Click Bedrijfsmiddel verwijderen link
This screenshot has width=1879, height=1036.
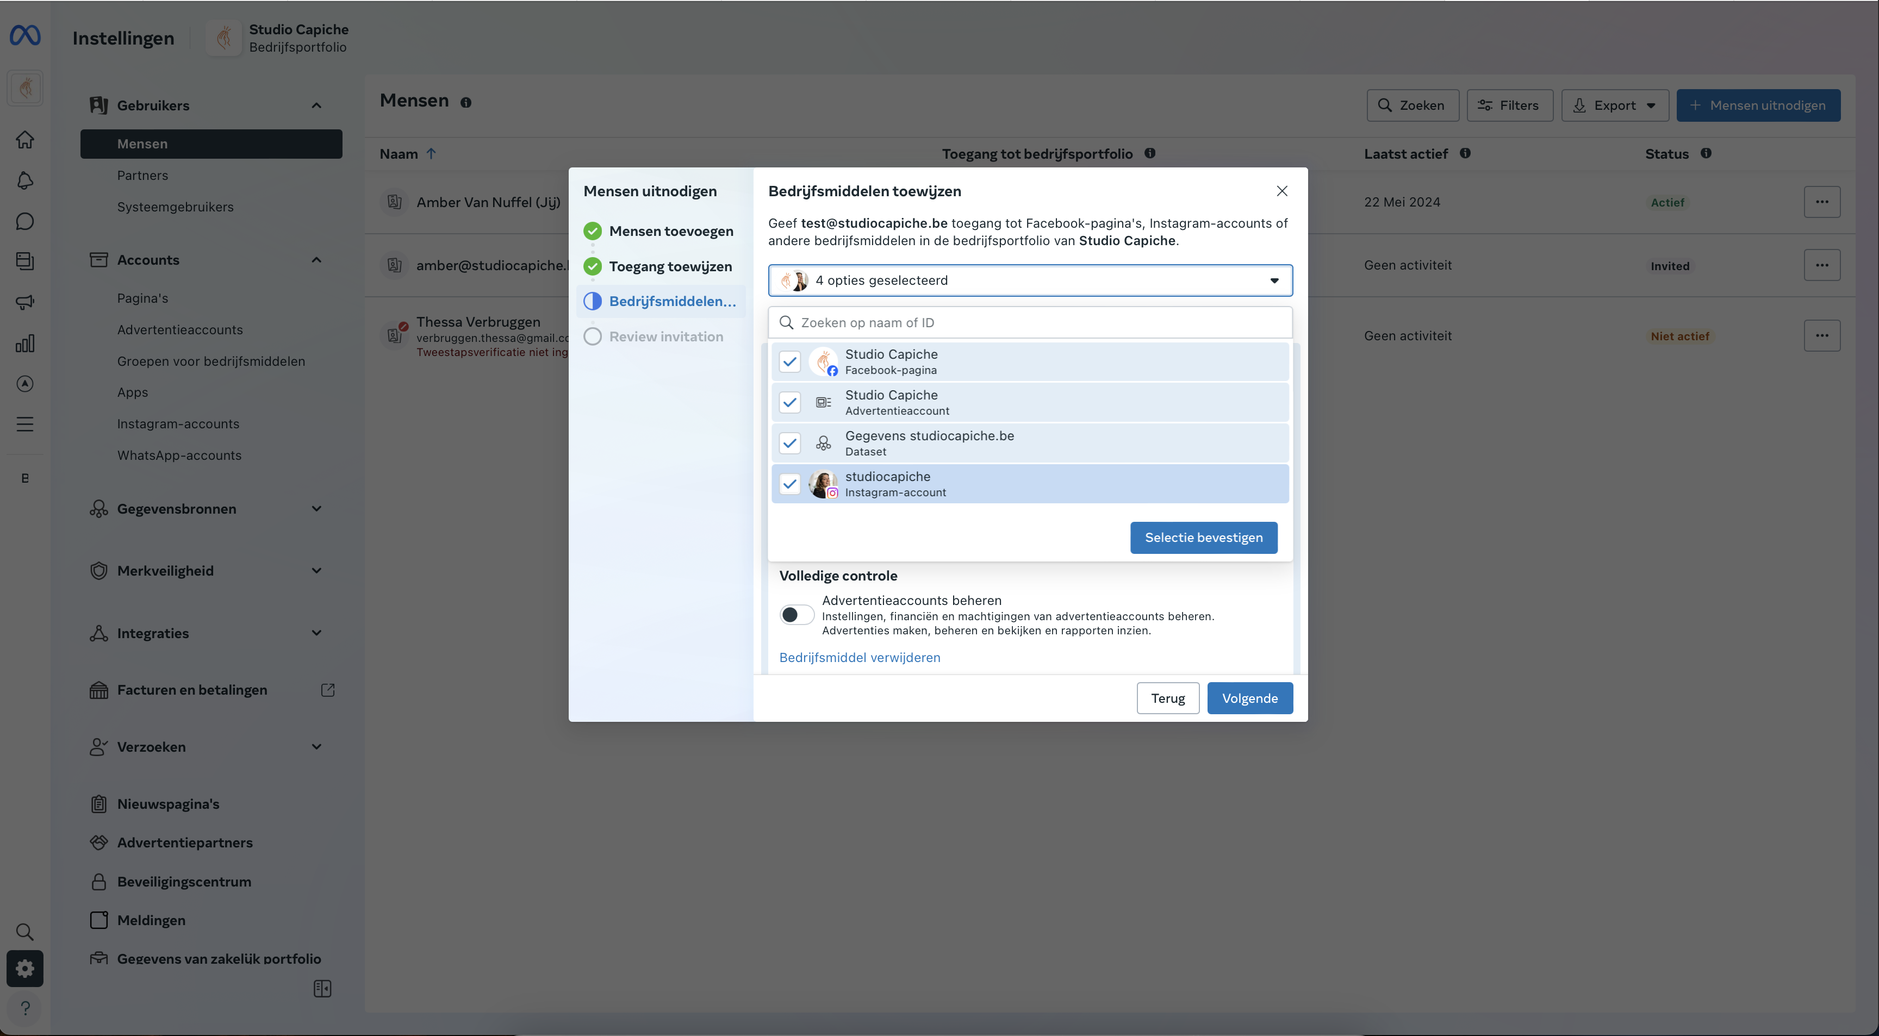click(x=859, y=658)
